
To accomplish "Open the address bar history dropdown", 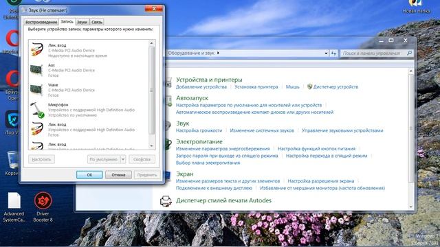I will coord(326,54).
